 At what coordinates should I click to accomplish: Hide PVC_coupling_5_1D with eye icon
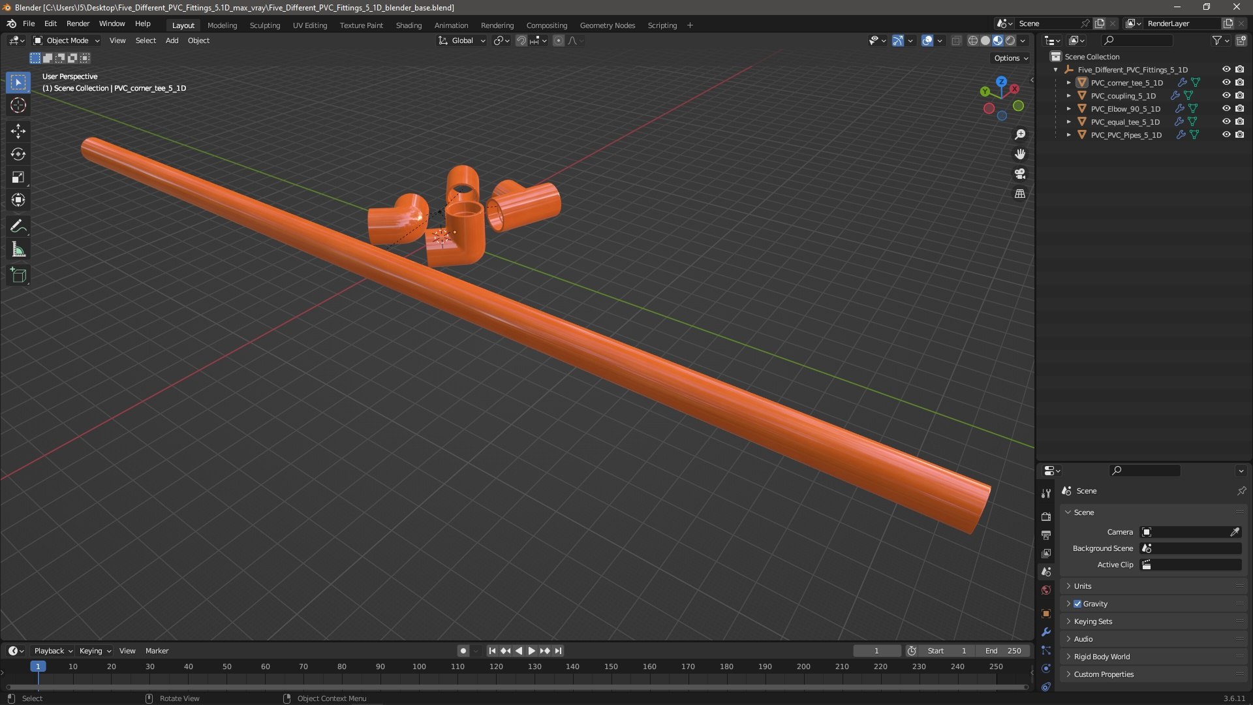(x=1226, y=95)
